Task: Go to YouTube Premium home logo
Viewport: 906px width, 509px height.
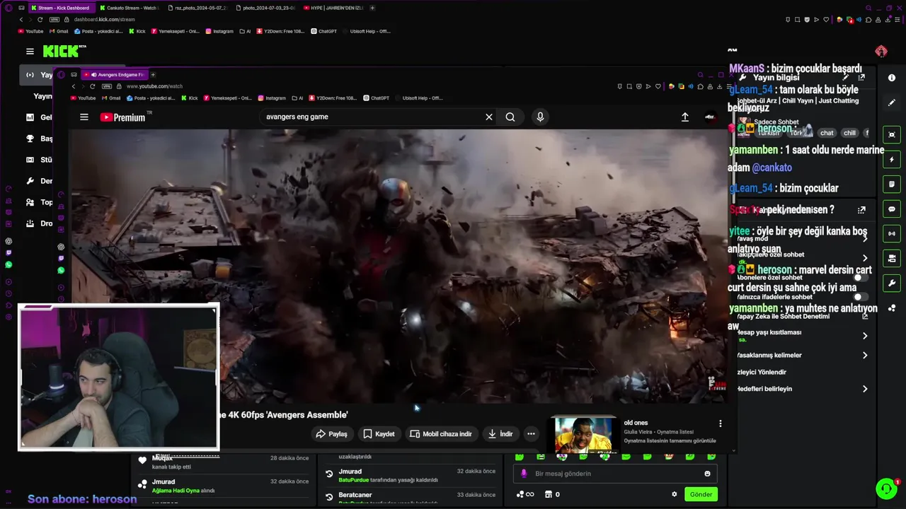Action: click(x=123, y=117)
